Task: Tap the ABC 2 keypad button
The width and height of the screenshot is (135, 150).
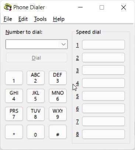Action: (35, 78)
